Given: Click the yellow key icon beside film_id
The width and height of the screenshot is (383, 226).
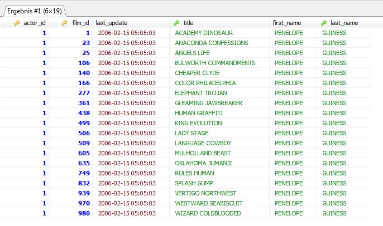Looking at the screenshot, I should point(64,23).
